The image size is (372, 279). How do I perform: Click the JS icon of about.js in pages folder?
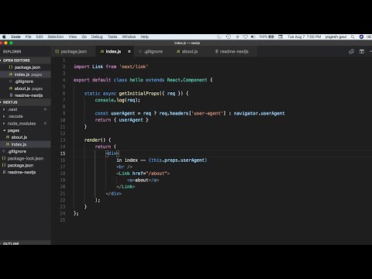click(x=8, y=137)
